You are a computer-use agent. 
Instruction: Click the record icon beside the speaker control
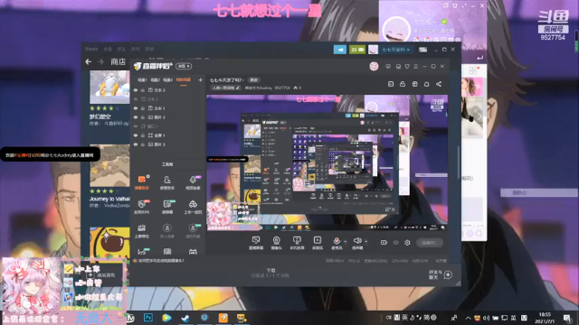click(x=384, y=243)
